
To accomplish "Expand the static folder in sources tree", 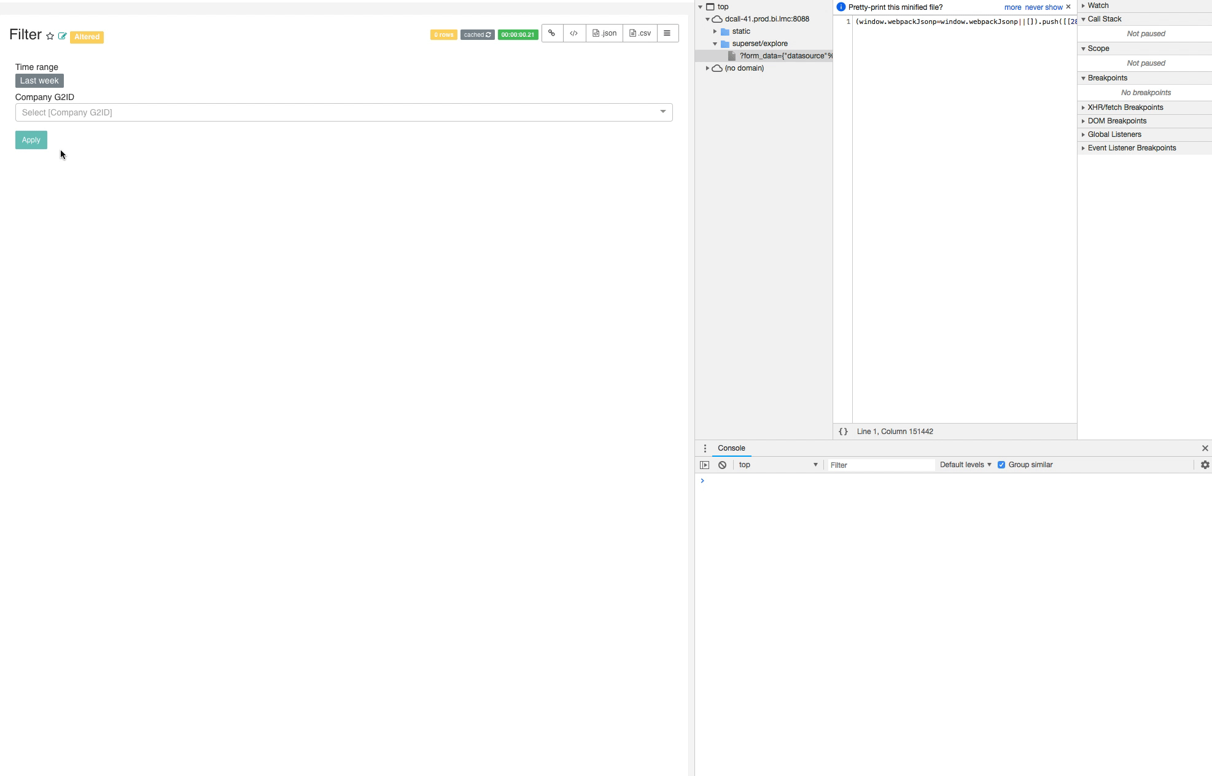I will (x=714, y=31).
